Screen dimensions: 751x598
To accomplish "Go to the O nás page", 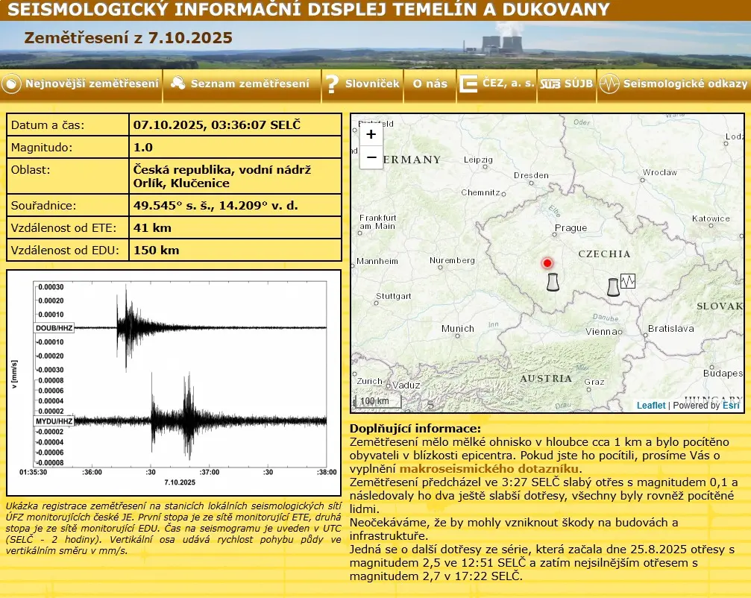I will [x=430, y=84].
